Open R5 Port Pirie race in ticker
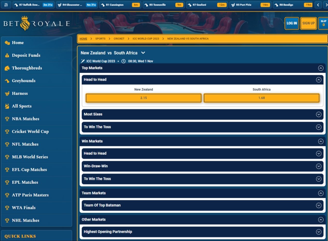 coord(251,5)
